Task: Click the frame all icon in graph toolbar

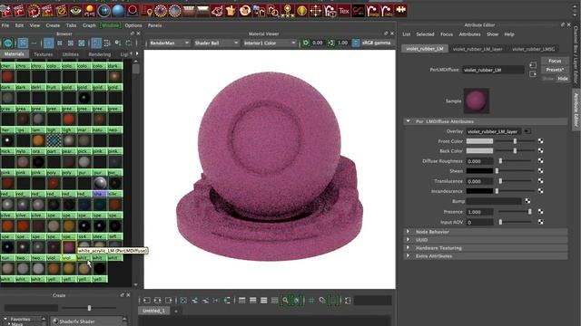Action: tap(183, 301)
